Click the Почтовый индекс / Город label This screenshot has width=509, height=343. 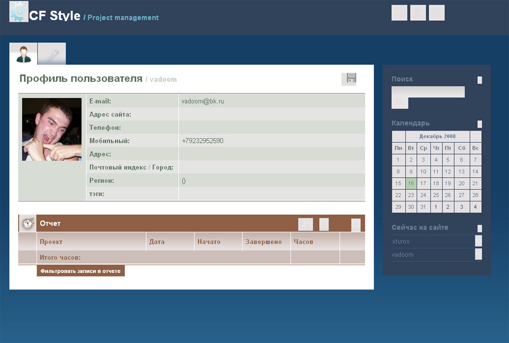click(x=131, y=168)
